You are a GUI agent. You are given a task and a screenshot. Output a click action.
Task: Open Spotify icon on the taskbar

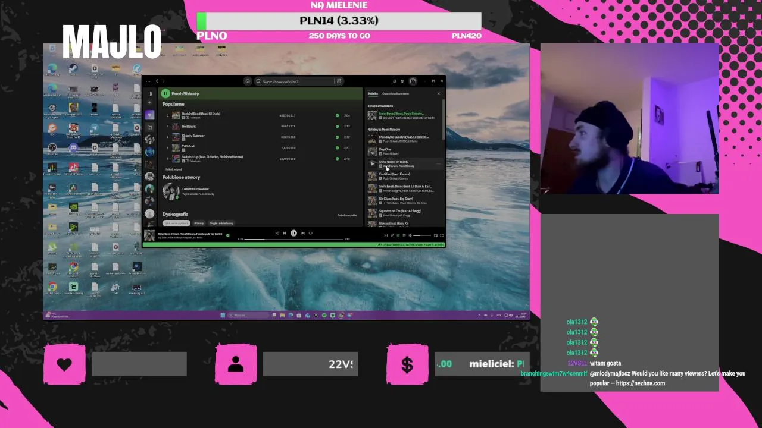coord(324,315)
